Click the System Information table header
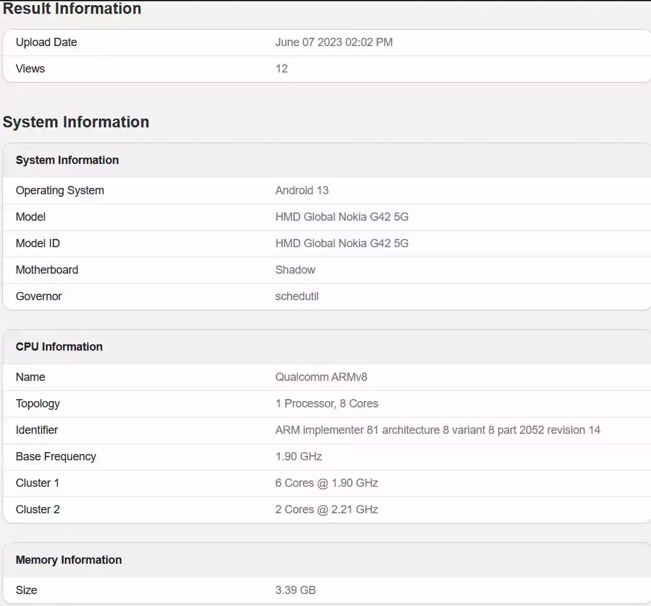Image resolution: width=651 pixels, height=606 pixels. tap(67, 160)
